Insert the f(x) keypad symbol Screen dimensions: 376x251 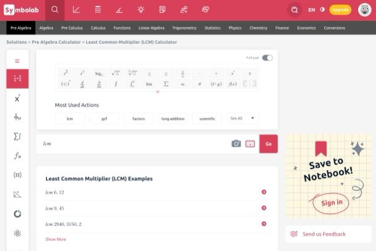[232, 84]
